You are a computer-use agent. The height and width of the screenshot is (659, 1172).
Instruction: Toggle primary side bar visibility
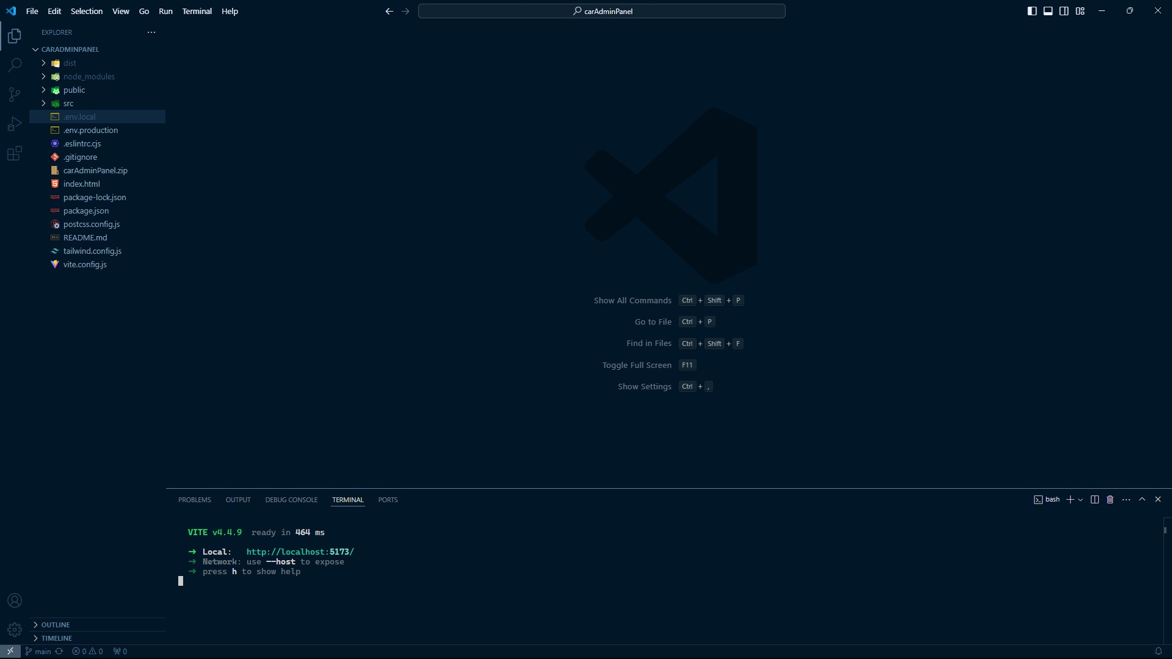[x=1032, y=11]
